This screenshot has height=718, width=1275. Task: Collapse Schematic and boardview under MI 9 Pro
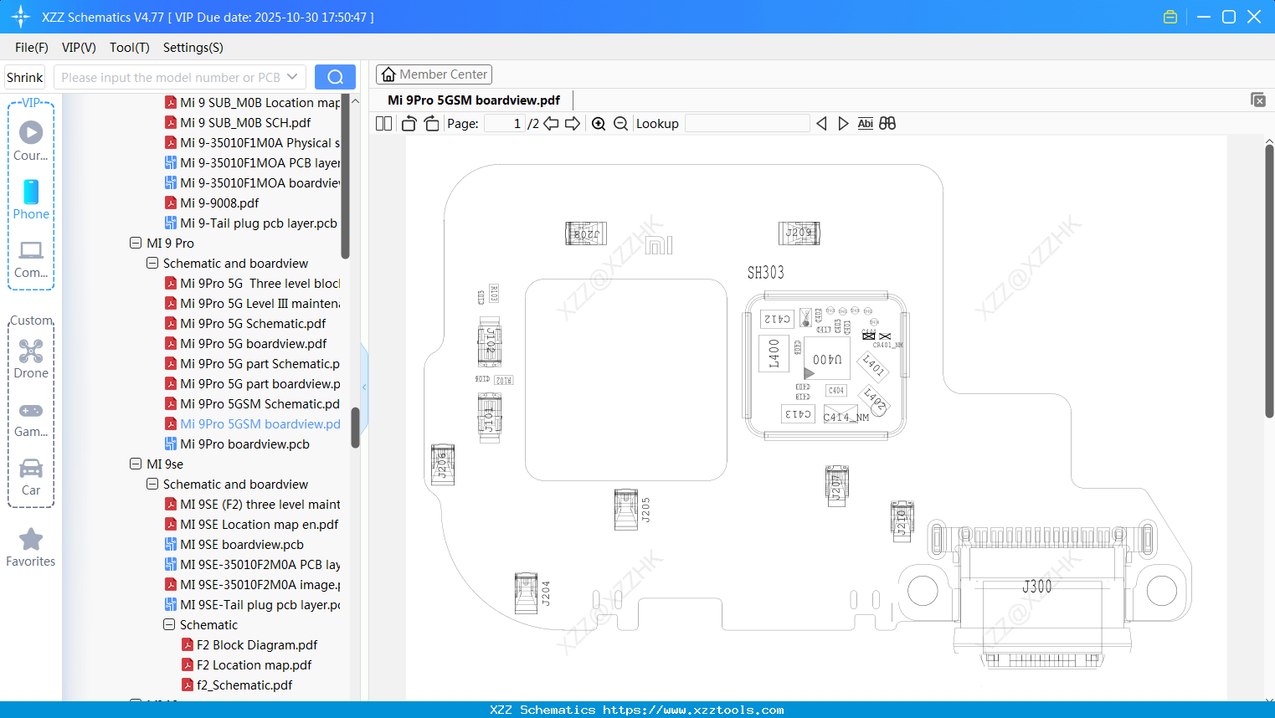(152, 263)
